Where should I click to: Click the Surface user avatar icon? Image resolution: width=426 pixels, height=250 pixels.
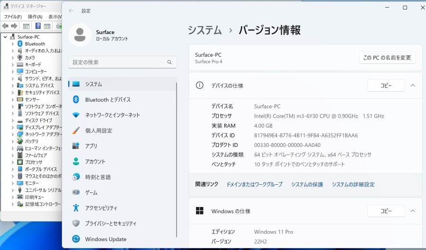(x=80, y=34)
